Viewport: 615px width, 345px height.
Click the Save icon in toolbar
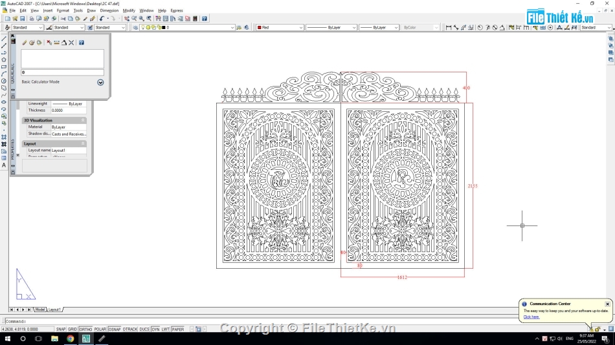click(23, 18)
